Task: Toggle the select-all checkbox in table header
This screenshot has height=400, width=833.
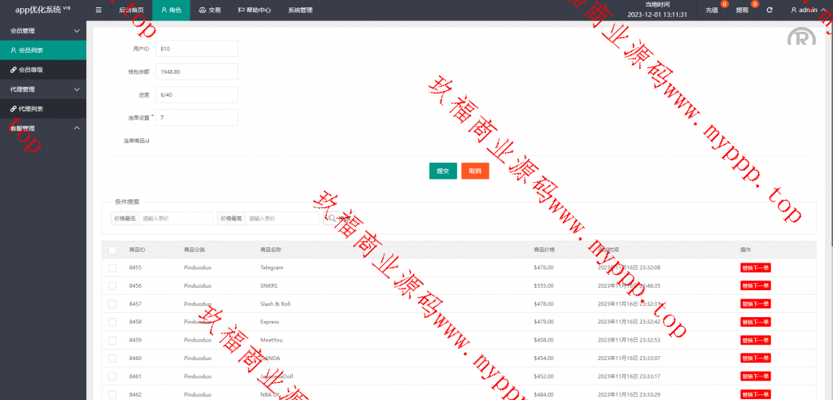Action: [112, 250]
